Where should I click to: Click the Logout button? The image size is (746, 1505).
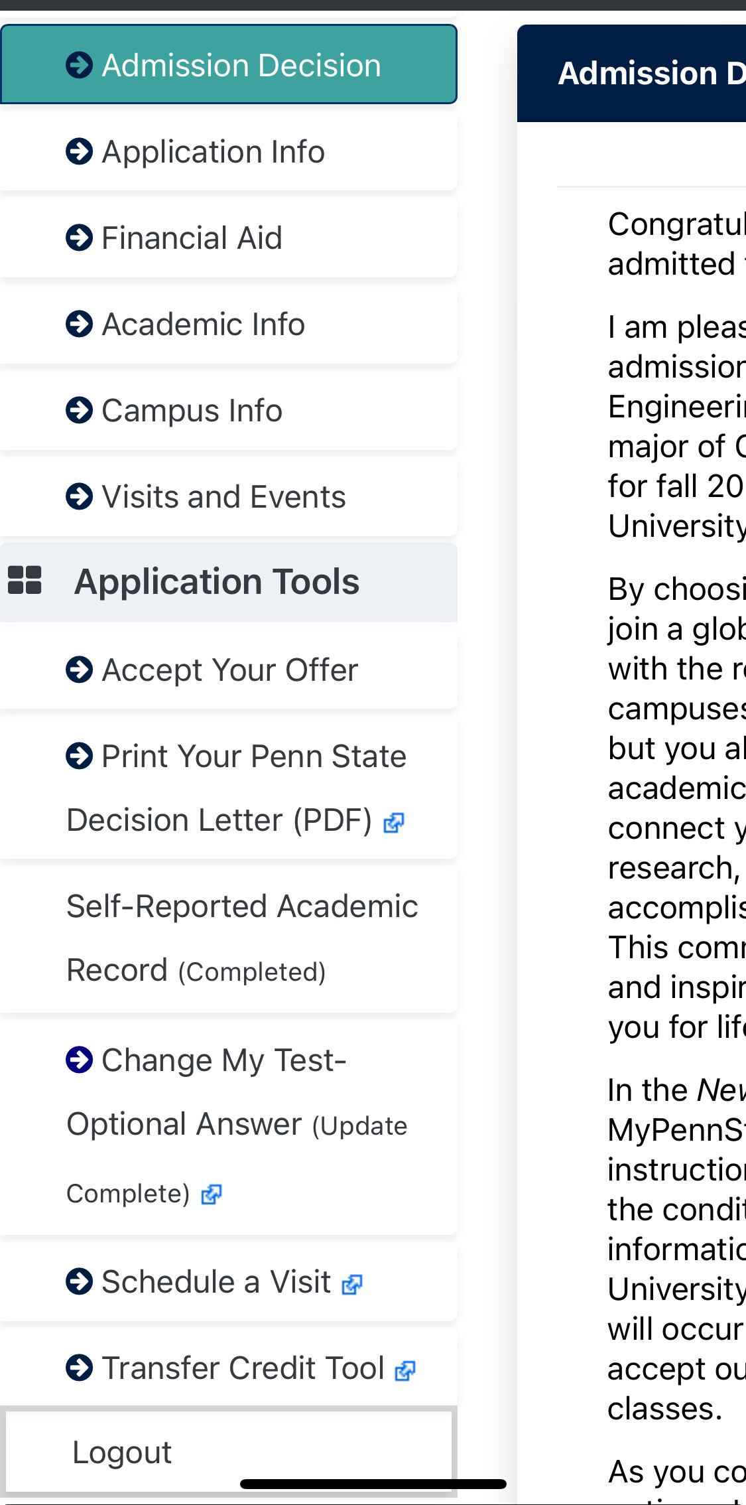(x=122, y=1452)
